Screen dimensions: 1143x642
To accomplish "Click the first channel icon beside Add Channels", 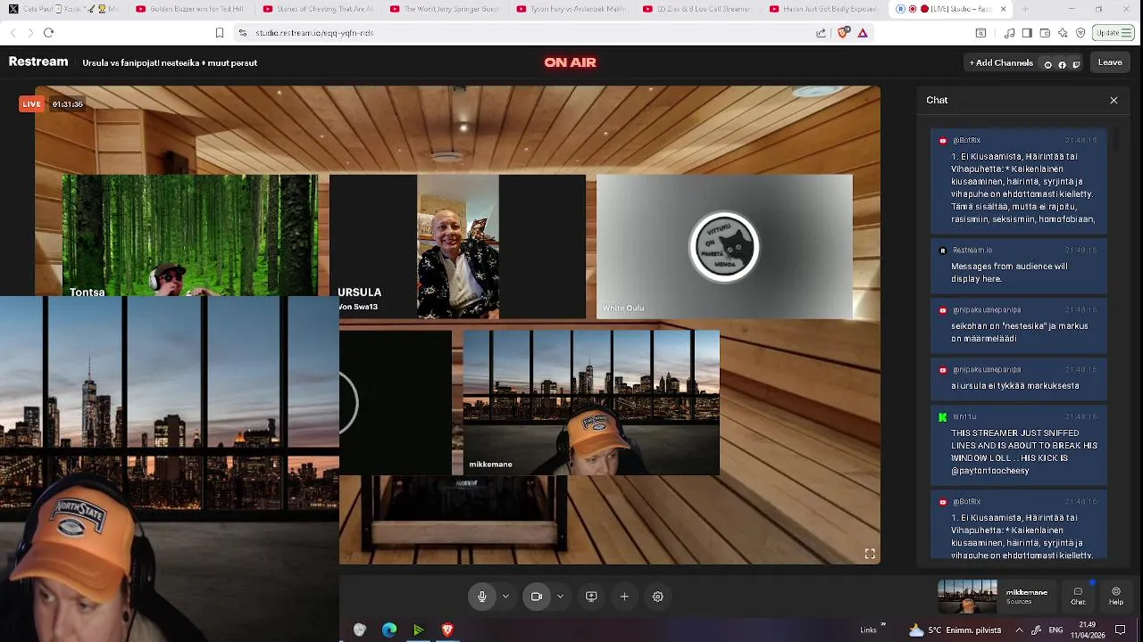I will 1048,64.
